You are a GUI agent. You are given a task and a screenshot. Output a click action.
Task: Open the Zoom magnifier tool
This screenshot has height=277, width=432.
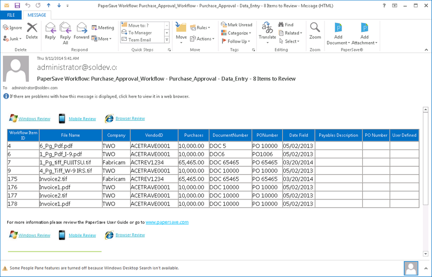click(315, 31)
